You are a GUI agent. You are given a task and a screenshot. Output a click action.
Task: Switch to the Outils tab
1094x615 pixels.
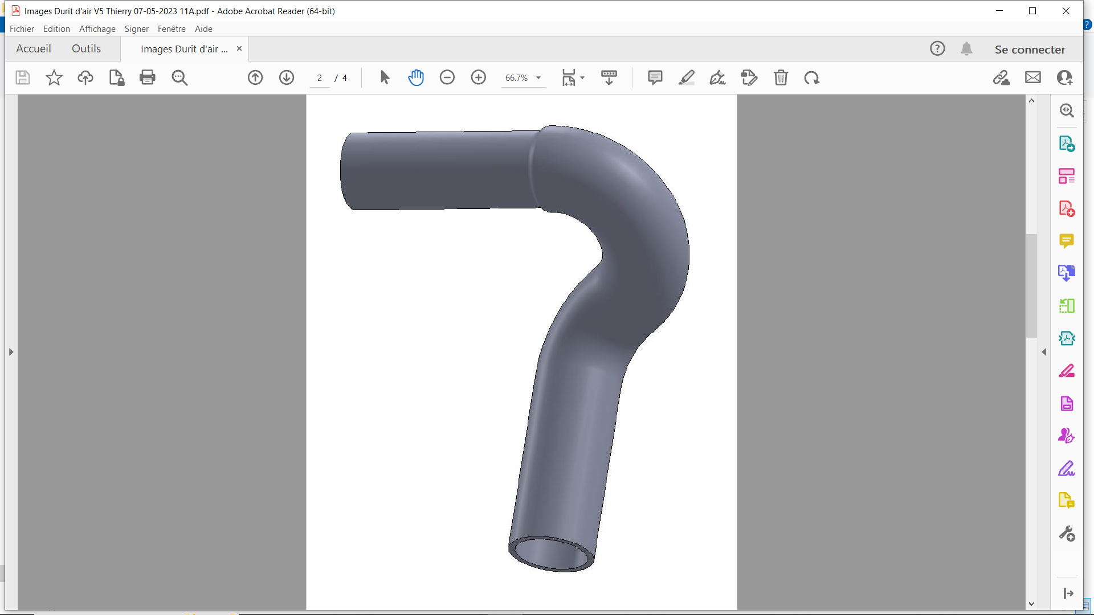86,49
